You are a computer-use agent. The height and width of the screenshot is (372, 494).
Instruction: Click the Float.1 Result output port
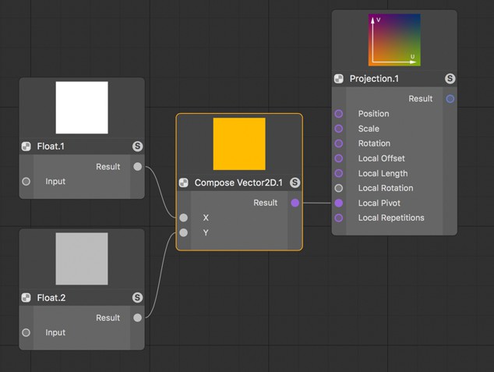[x=138, y=166]
